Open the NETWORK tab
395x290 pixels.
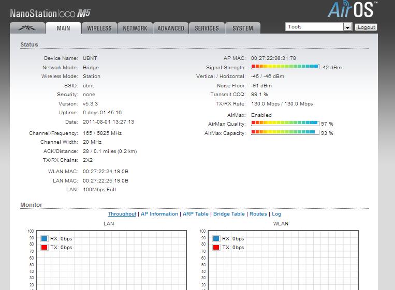(135, 28)
